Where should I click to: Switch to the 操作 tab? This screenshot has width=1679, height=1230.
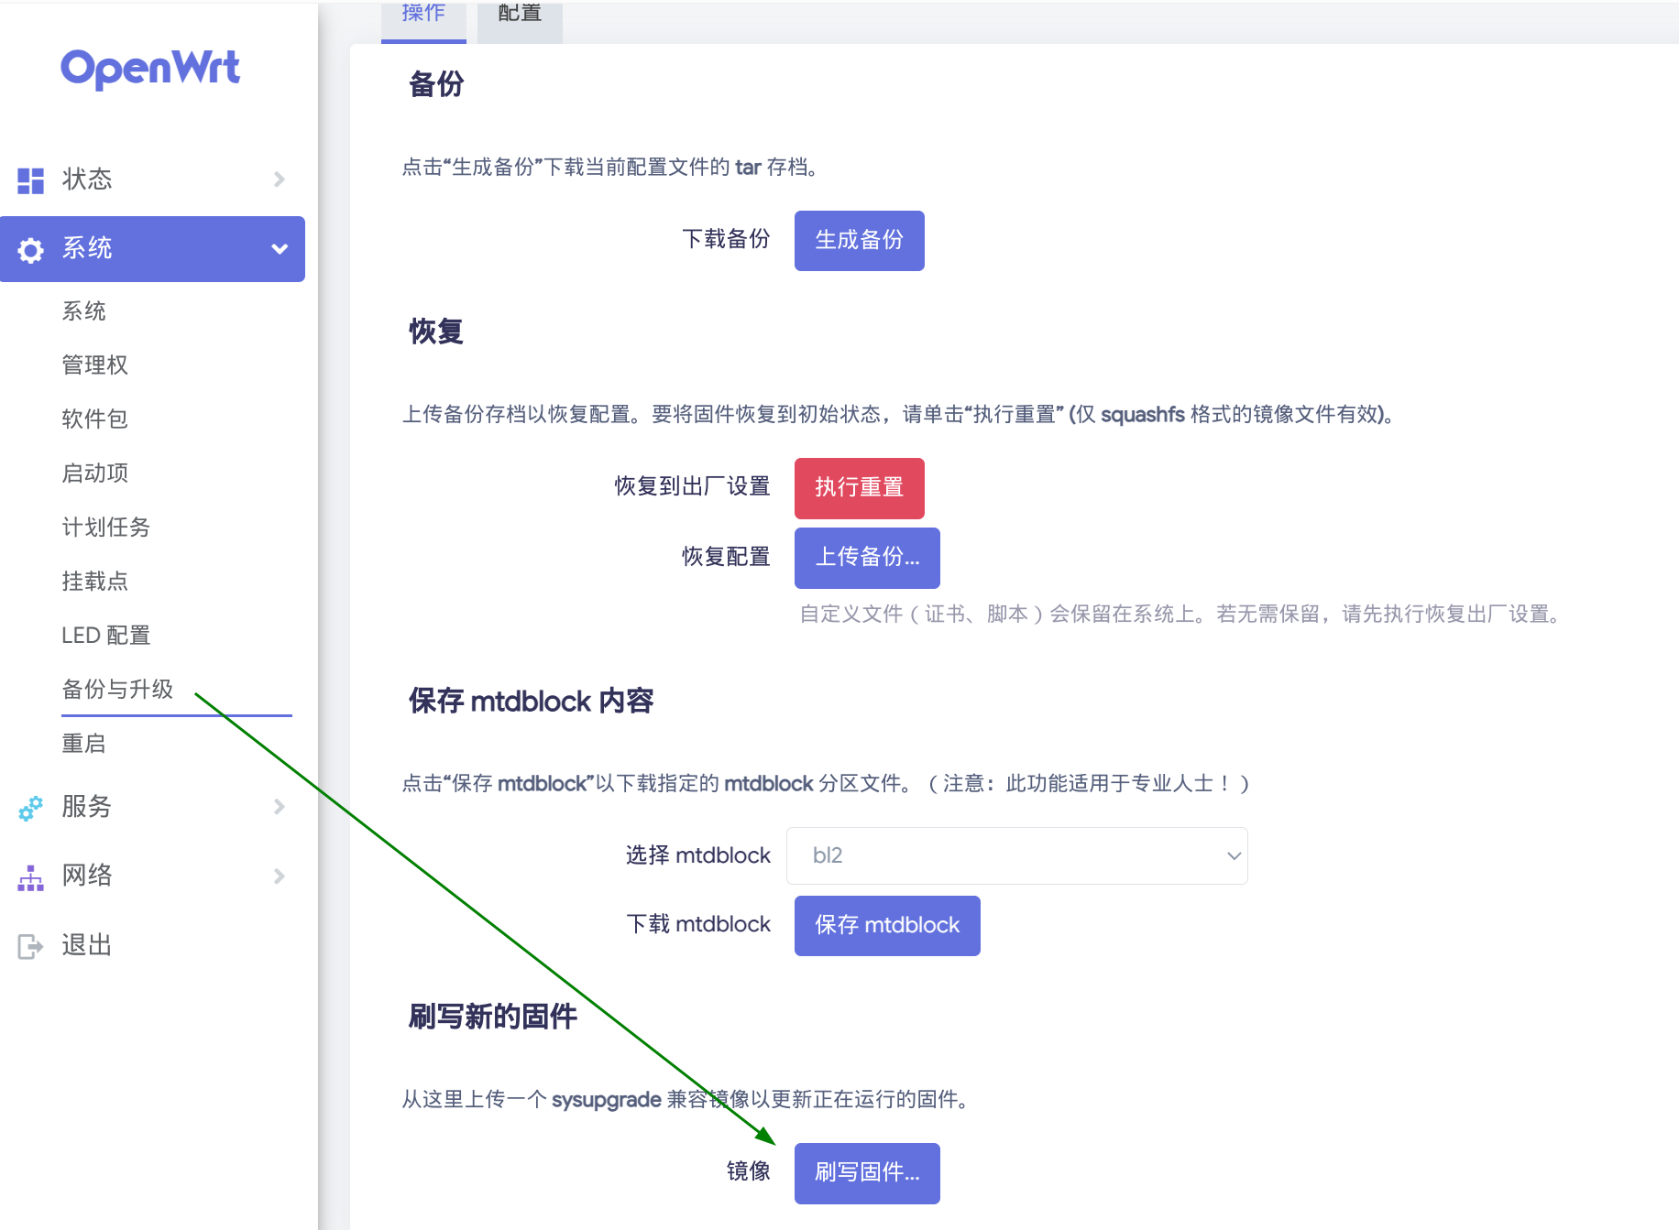click(x=423, y=15)
